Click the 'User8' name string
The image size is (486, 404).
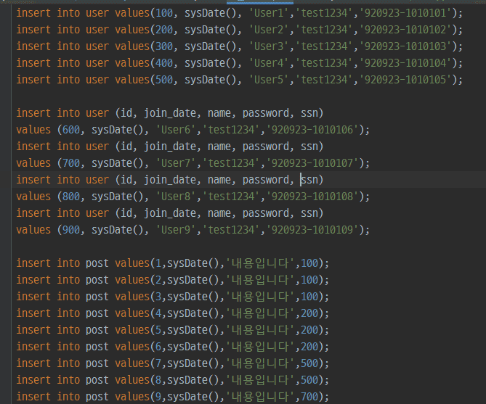(x=176, y=197)
